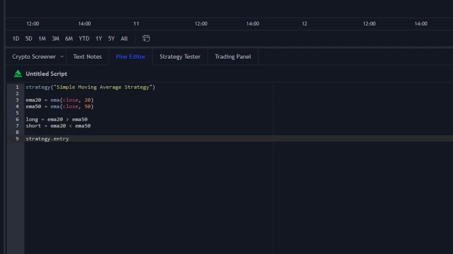Open the Crypto Screener tab
The image size is (453, 254).
tap(34, 57)
